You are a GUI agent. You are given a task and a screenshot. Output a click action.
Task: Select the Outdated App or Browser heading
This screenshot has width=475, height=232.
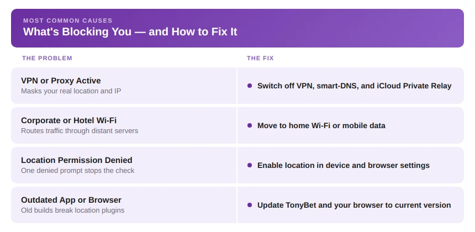71,200
